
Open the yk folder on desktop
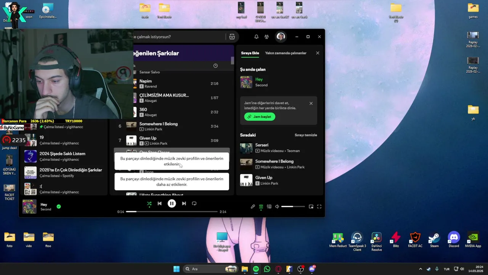coord(473,113)
